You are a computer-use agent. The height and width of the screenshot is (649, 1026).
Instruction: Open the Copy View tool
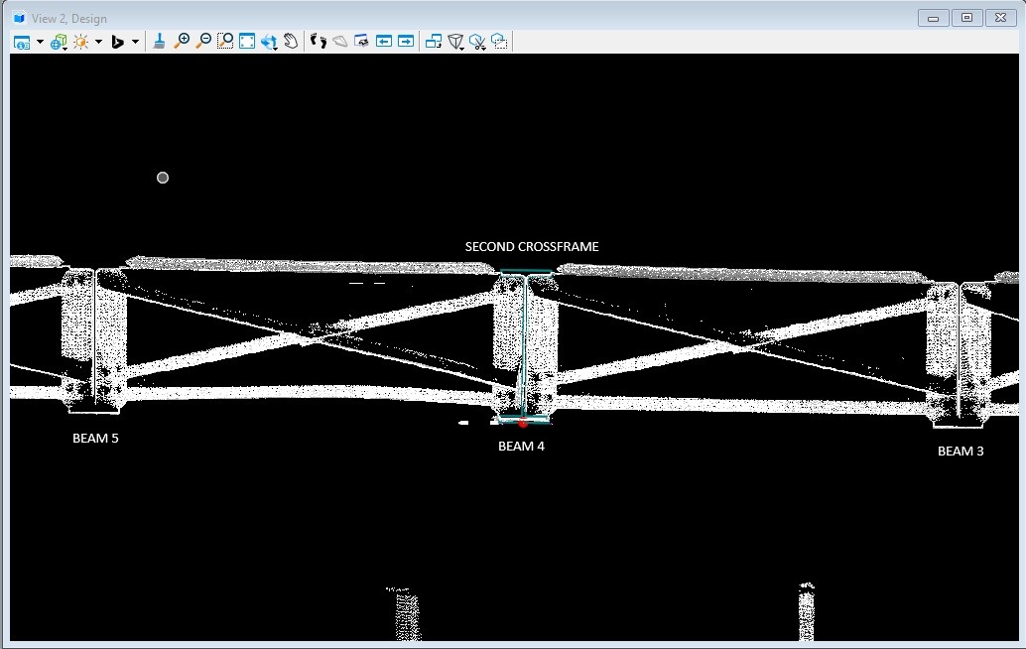coord(434,41)
